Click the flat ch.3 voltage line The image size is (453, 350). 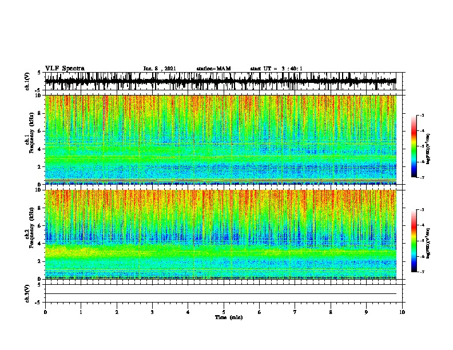tap(220, 294)
